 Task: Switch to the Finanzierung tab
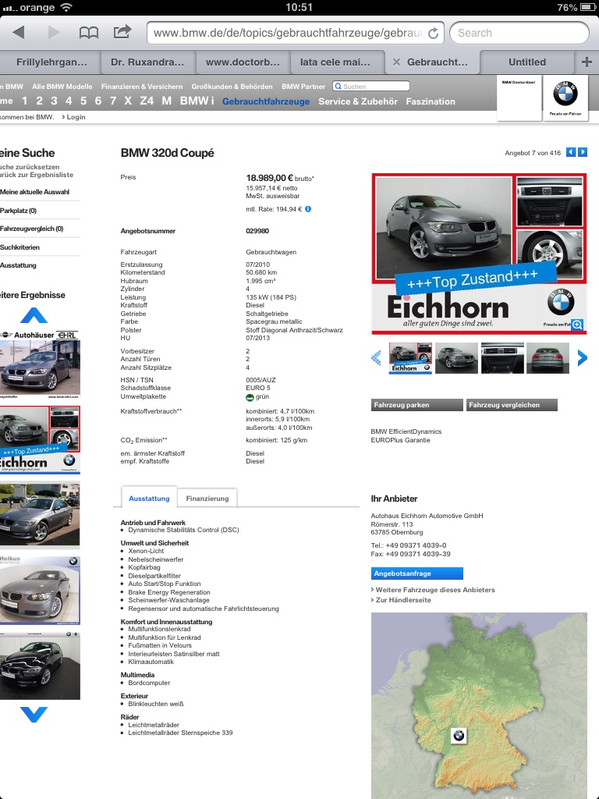point(207,498)
